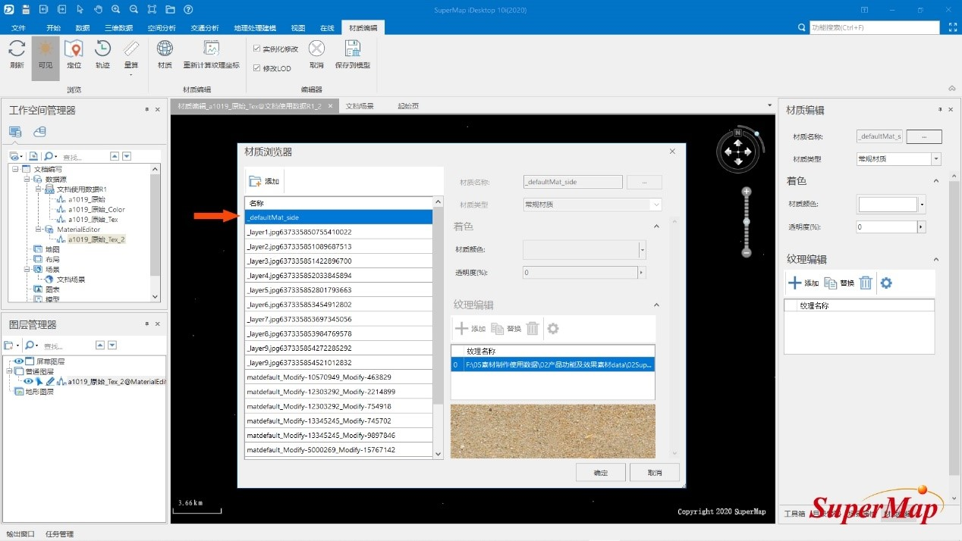Click 添加 folder icon in material browser

[255, 182]
